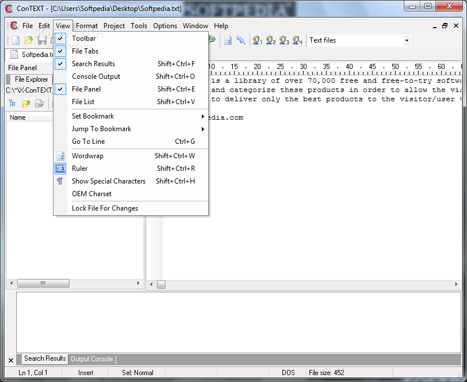
Task: Click editor scrollbar right arrow
Action: 457,285
